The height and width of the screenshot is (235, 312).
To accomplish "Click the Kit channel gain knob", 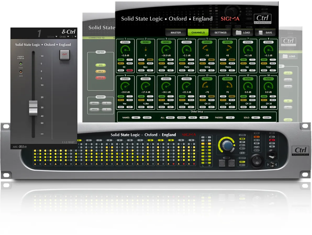I will coord(125,49).
